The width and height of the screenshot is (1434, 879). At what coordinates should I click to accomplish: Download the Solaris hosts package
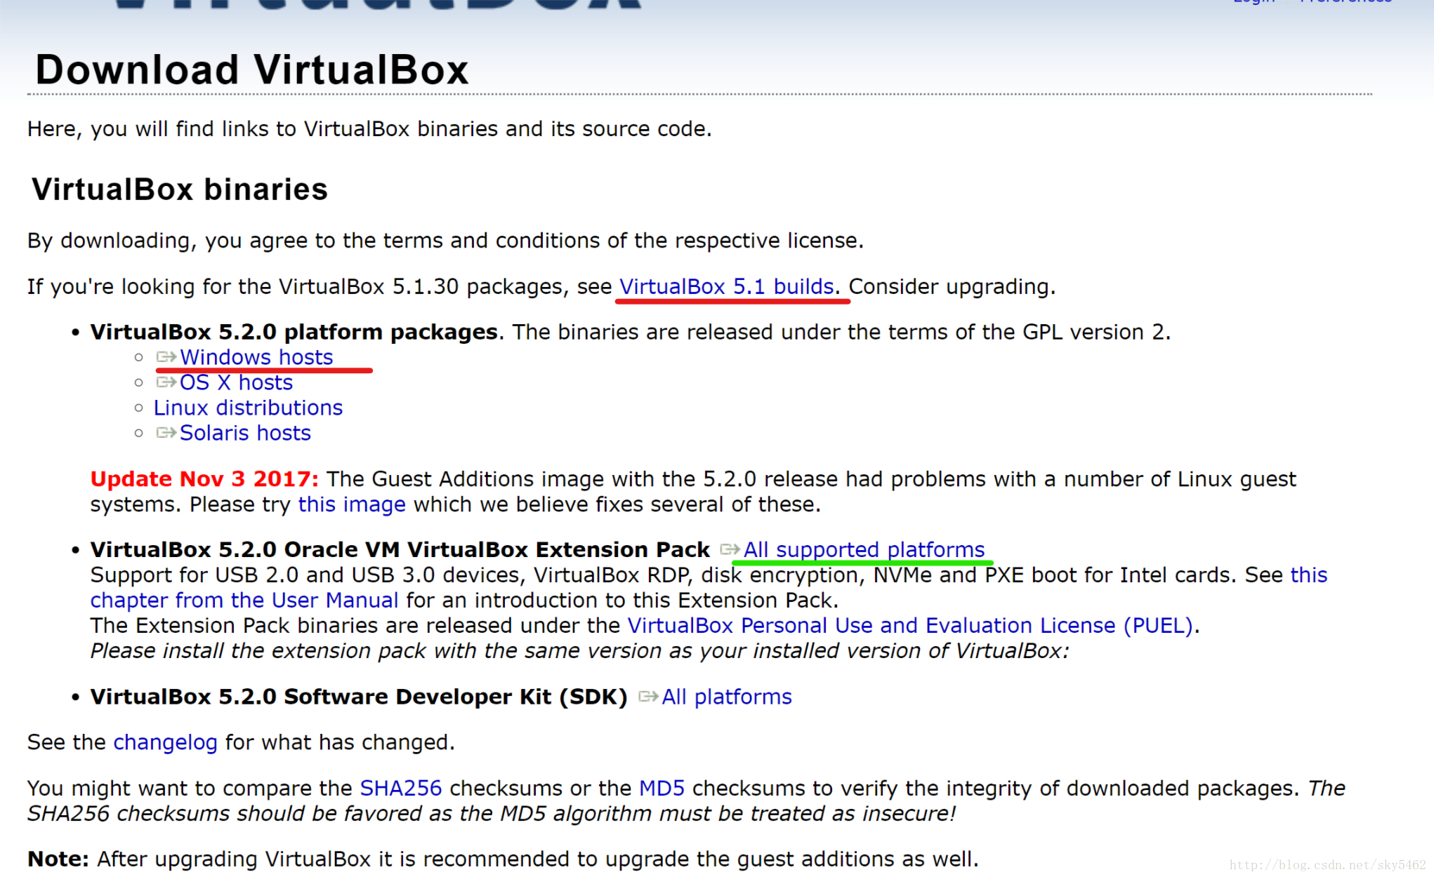(245, 433)
